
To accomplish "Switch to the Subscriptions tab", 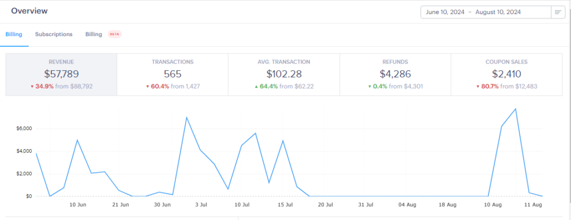I will (54, 34).
